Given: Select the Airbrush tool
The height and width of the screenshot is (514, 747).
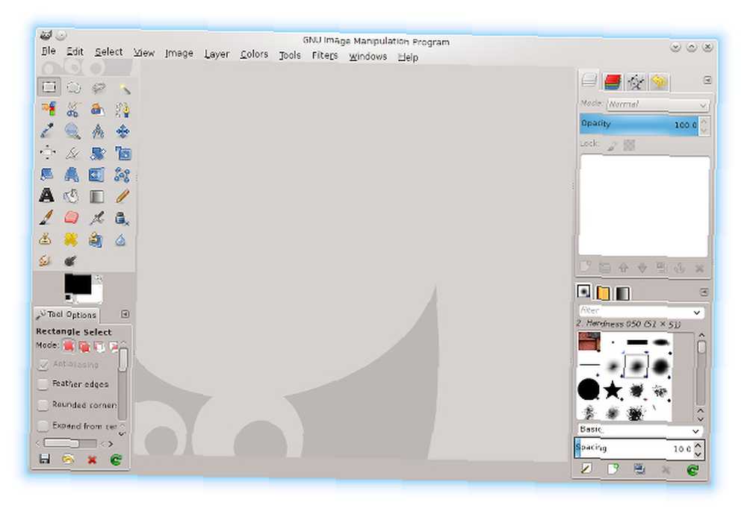Looking at the screenshot, I should click(96, 218).
